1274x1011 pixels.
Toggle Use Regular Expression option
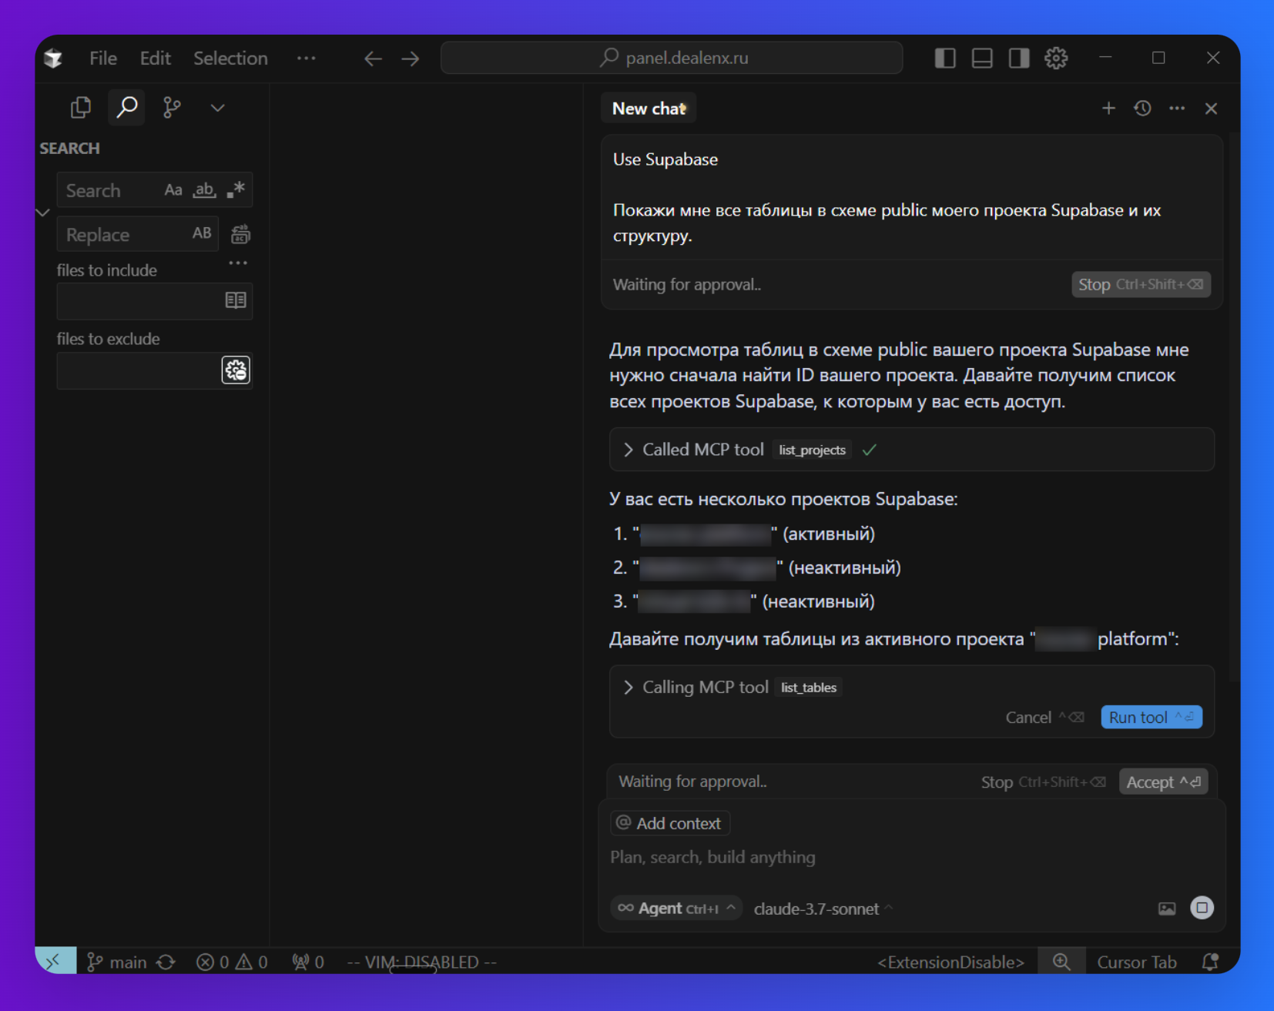point(236,190)
